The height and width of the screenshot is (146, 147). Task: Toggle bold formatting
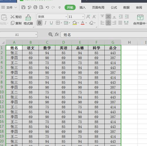pyautogui.click(x=39, y=23)
